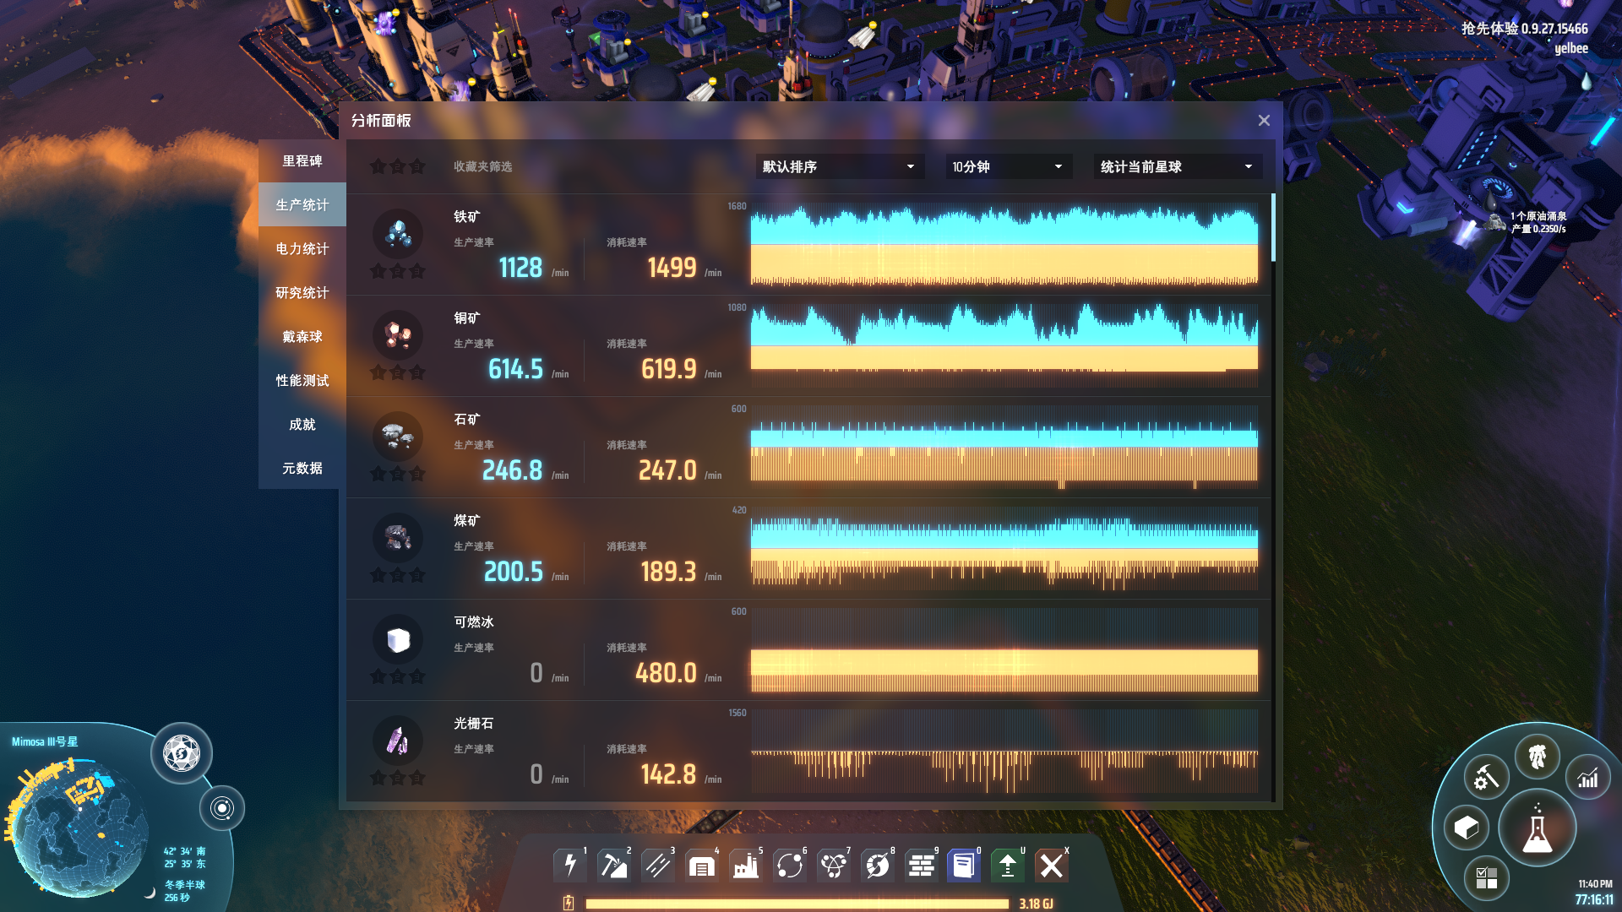Screen dimensions: 1622x912
Task: Expand the 10分钟 time range dropdown
Action: coord(1009,166)
